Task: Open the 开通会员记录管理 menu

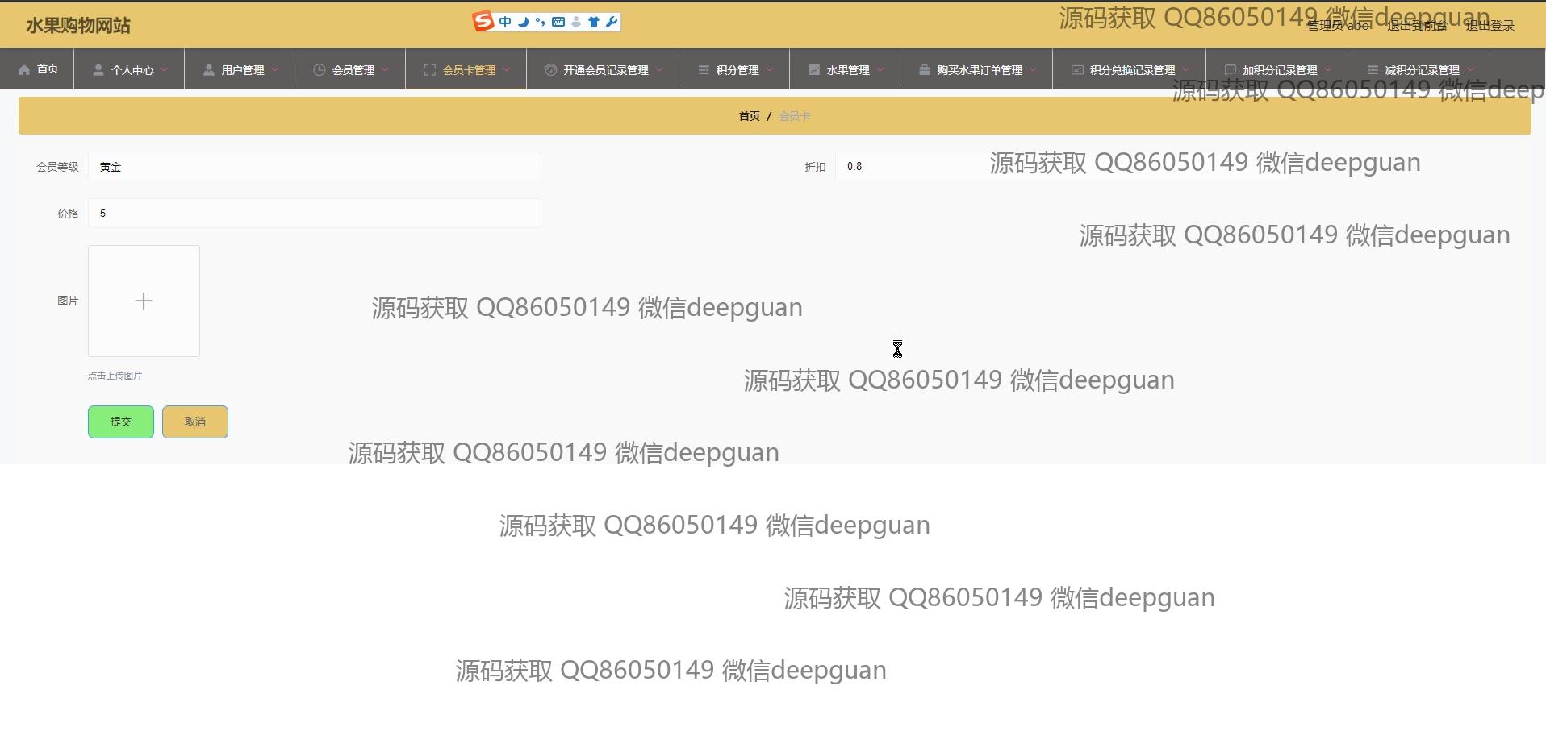Action: tap(605, 70)
